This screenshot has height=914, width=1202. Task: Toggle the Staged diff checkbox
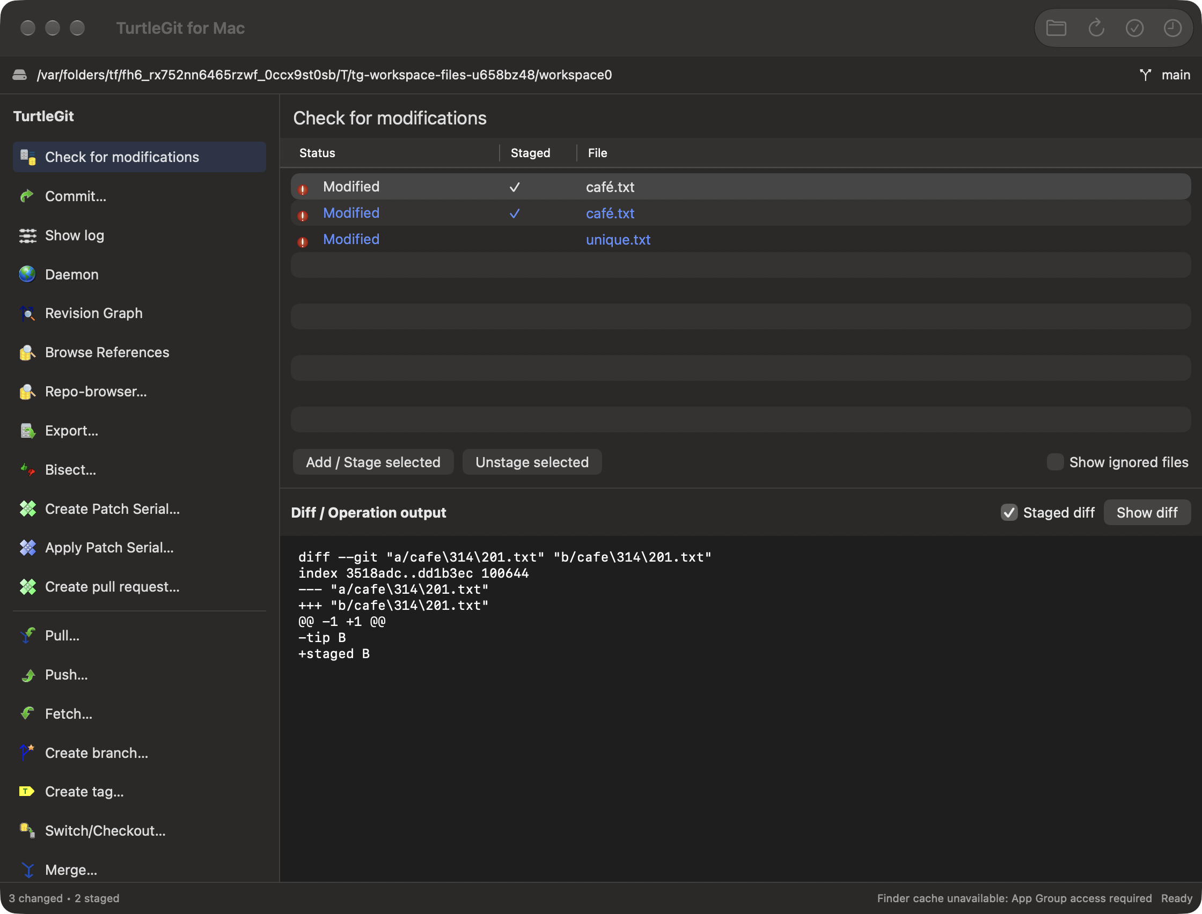(1009, 512)
